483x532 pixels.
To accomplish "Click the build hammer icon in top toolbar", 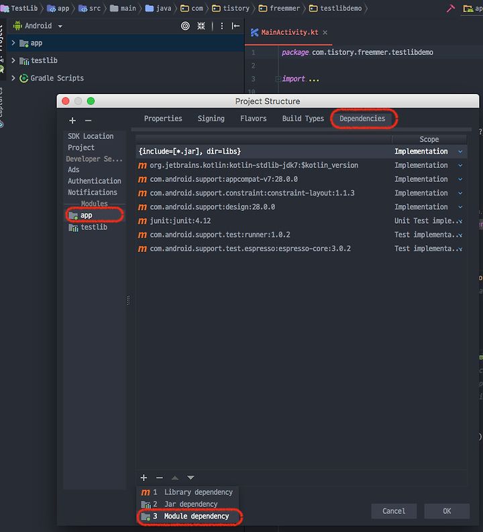I will pyautogui.click(x=450, y=9).
